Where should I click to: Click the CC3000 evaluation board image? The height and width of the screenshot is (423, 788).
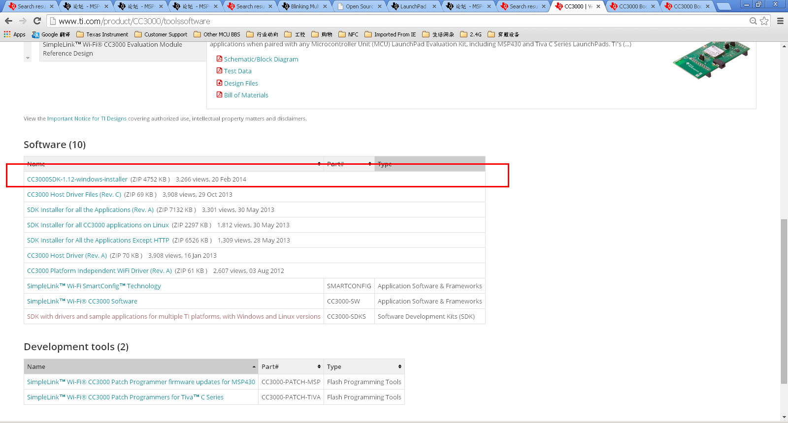pos(711,60)
